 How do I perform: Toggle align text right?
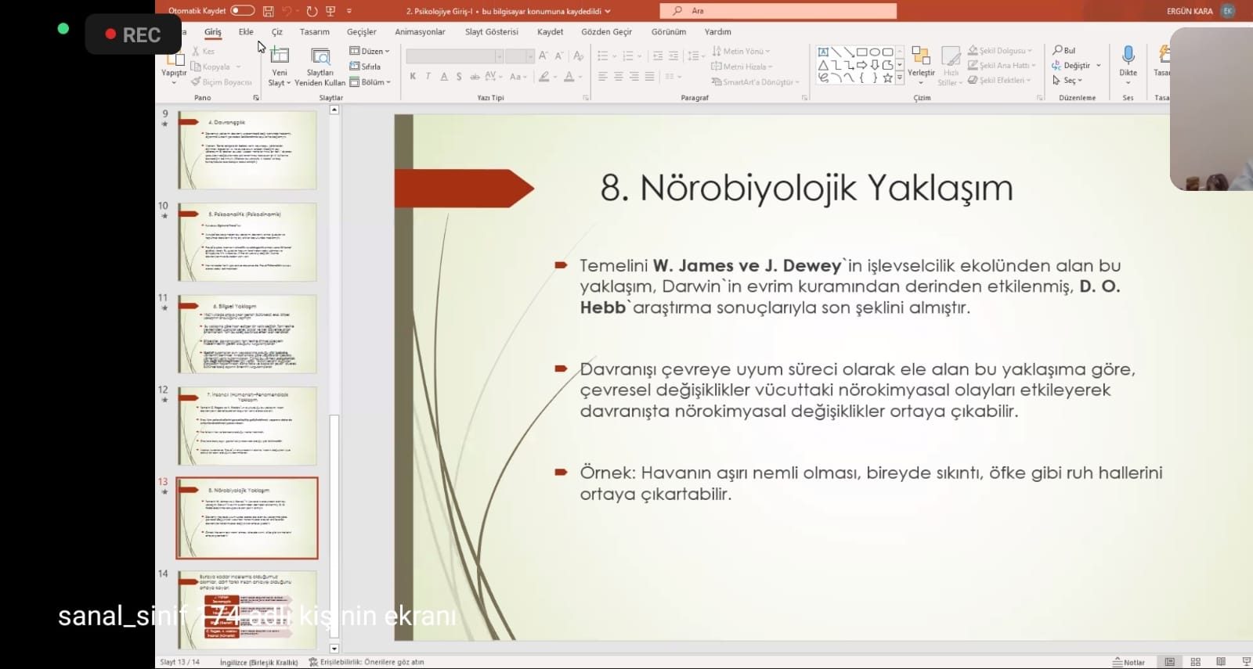pyautogui.click(x=634, y=77)
